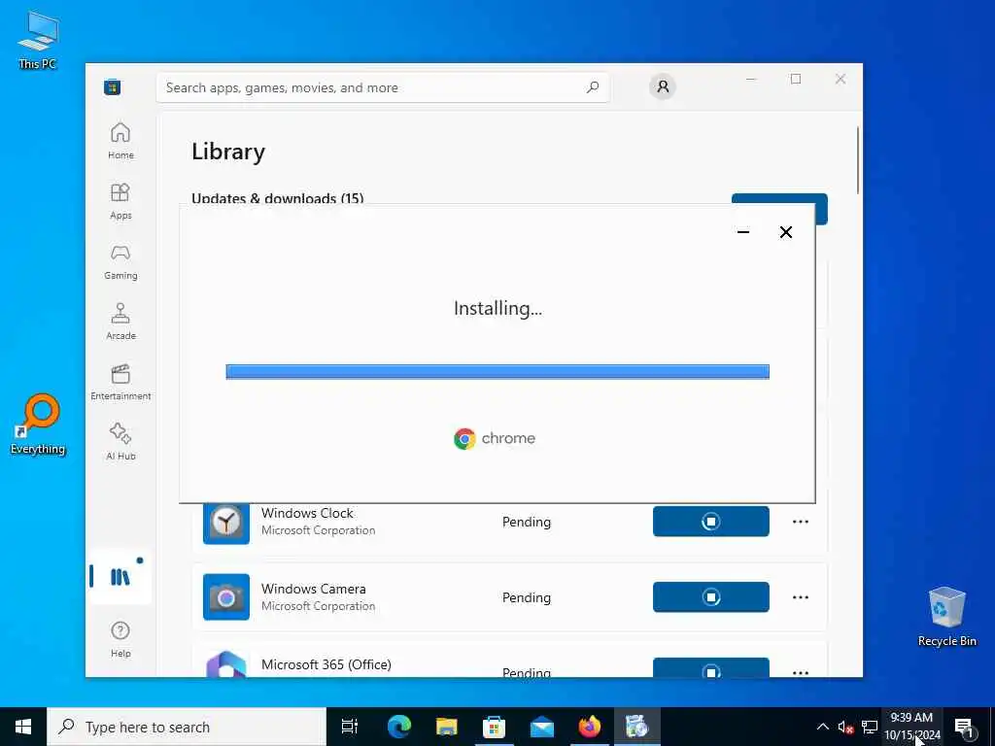Open Help in the Store sidebar

point(120,639)
